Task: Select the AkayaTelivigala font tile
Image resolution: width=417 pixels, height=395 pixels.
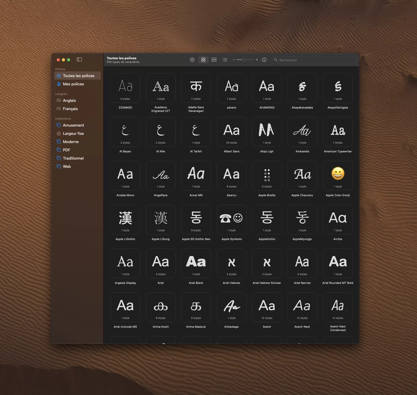Action: [x=338, y=88]
